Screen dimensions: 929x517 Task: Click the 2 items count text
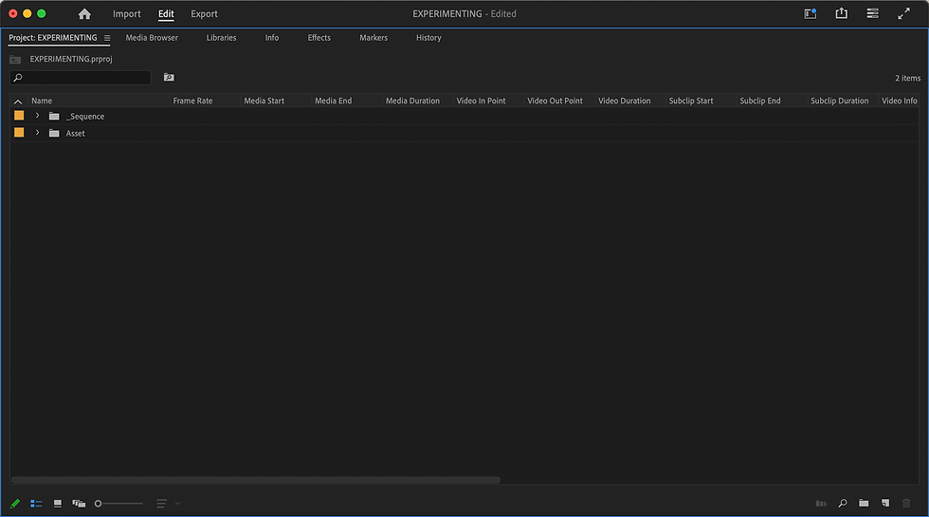908,78
